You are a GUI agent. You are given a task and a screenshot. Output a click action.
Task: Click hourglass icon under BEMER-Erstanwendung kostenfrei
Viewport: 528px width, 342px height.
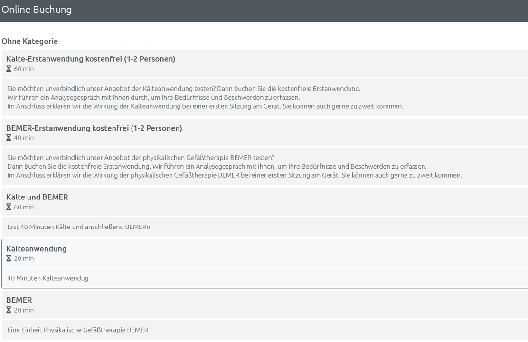[9, 138]
